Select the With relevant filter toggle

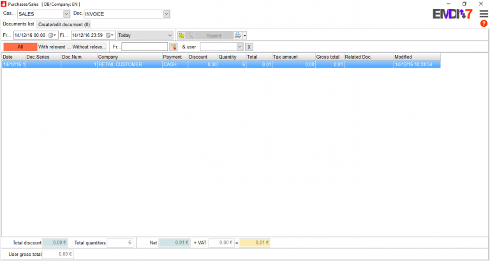(54, 47)
